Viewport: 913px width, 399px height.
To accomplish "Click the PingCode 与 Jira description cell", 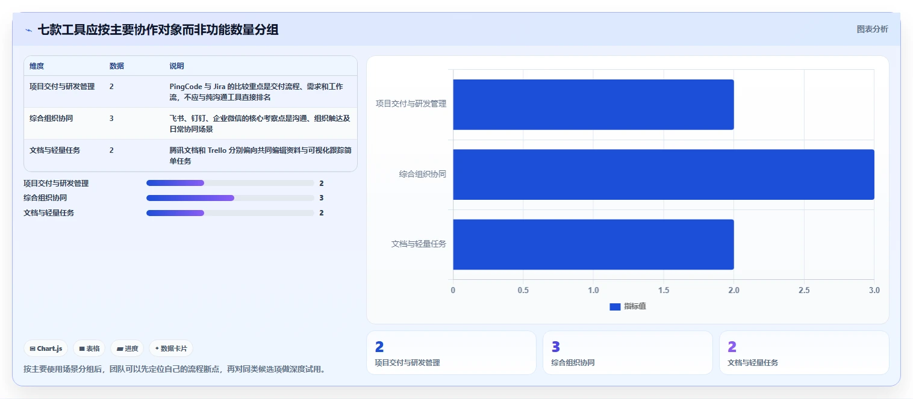I will (260, 91).
